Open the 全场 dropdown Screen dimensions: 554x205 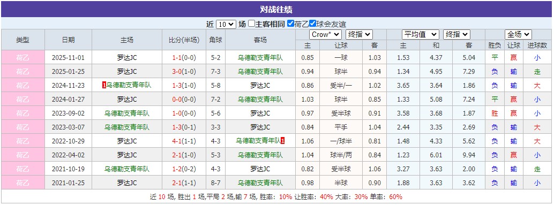coord(518,35)
